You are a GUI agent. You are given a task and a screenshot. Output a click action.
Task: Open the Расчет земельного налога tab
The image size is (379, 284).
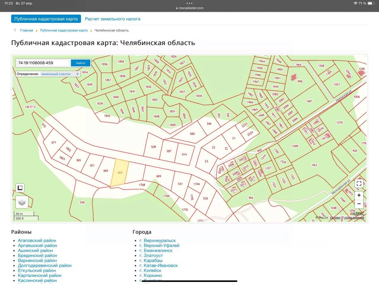(x=113, y=19)
